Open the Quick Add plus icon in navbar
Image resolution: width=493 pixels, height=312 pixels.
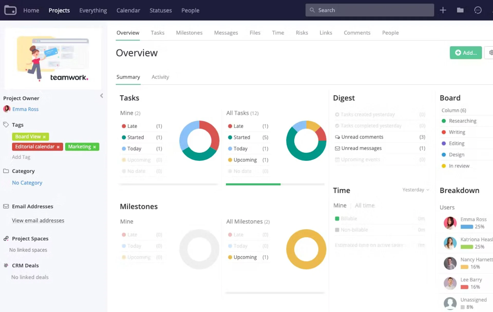pyautogui.click(x=443, y=10)
